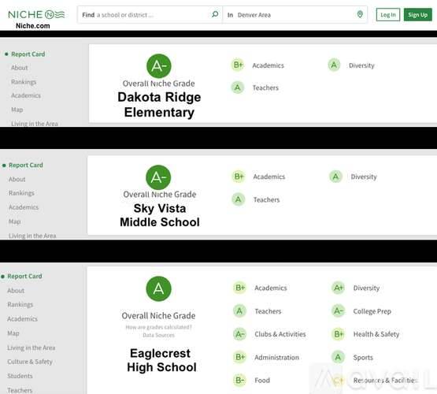Click the location pin icon
437x394 pixels.
[x=360, y=14]
